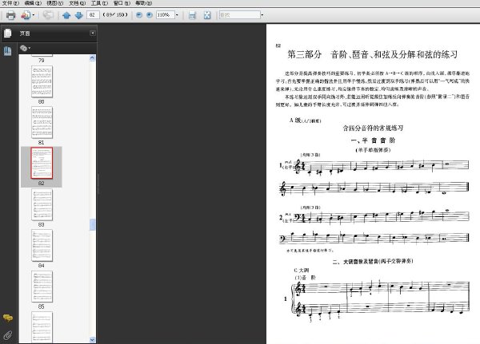
Task: Open the zoom percentage dropdown arrow
Action: pyautogui.click(x=177, y=14)
